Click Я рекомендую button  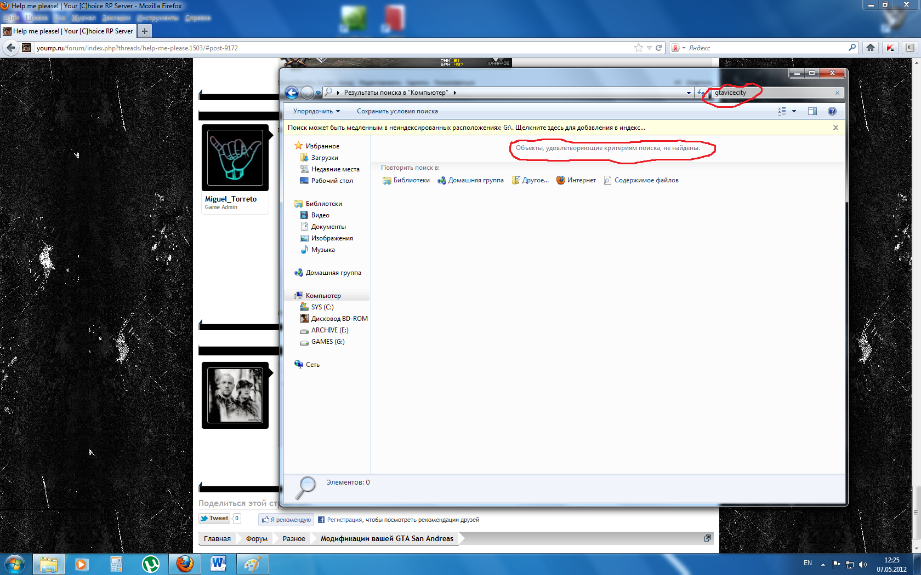[x=286, y=520]
